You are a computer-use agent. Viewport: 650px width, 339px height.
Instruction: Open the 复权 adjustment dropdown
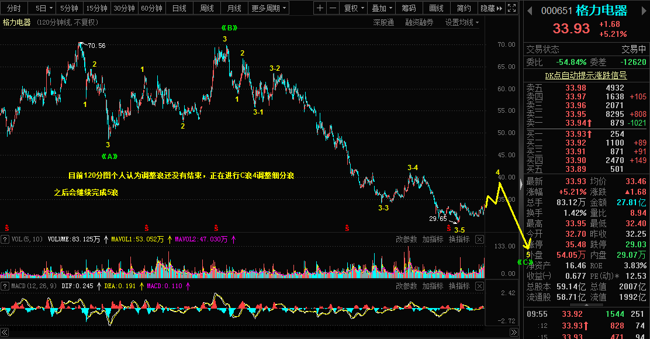coord(354,8)
